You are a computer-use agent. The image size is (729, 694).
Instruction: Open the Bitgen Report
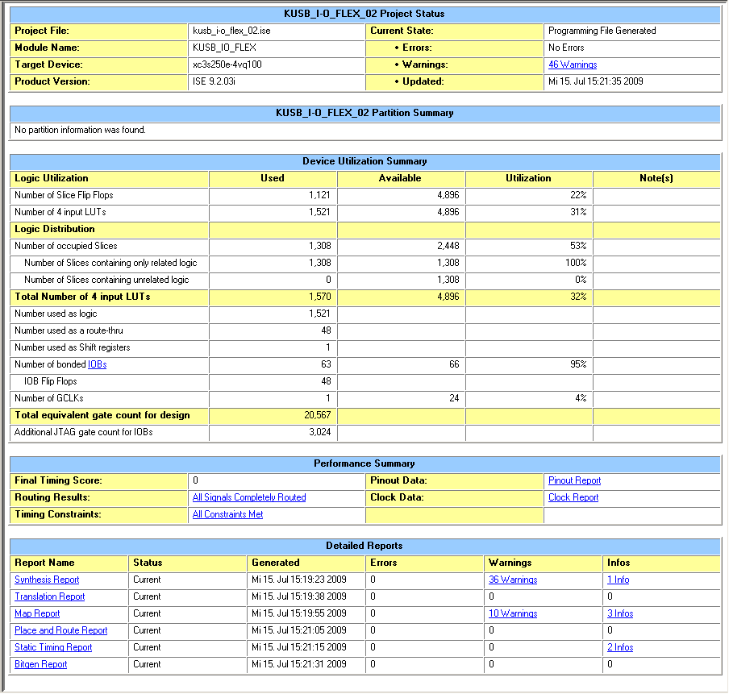tap(41, 664)
